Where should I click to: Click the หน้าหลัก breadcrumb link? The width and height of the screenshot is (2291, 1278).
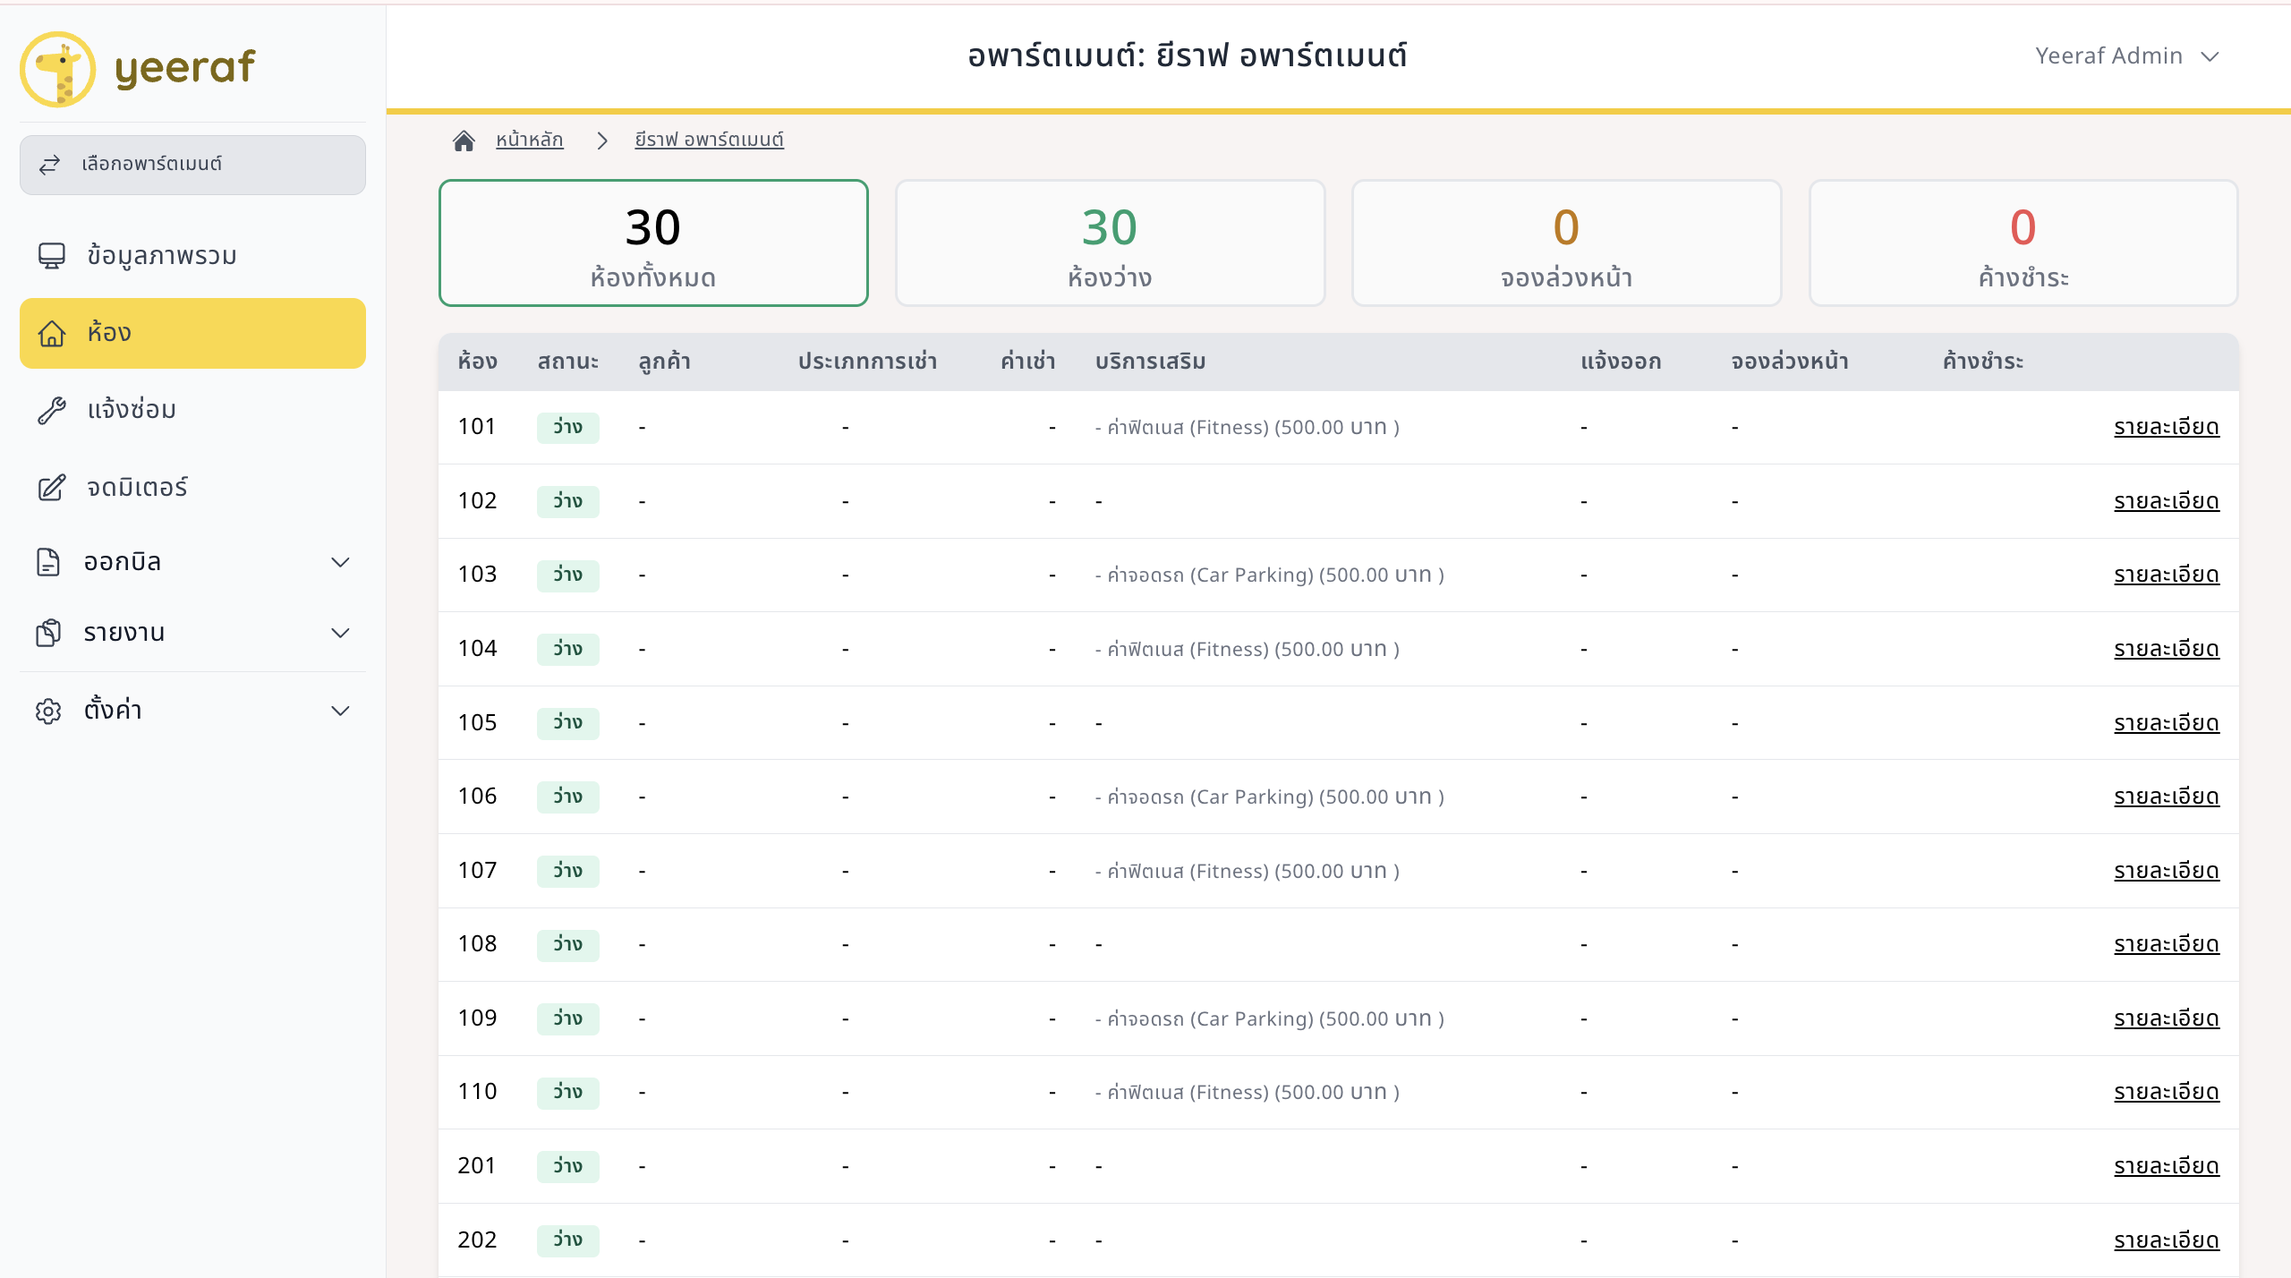coord(530,140)
